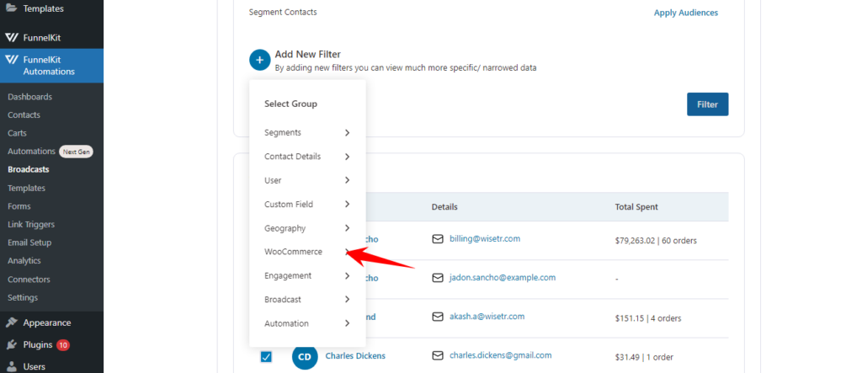Go to Contacts in sidebar

24,115
